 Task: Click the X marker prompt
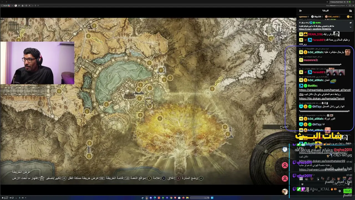[x=159, y=178]
